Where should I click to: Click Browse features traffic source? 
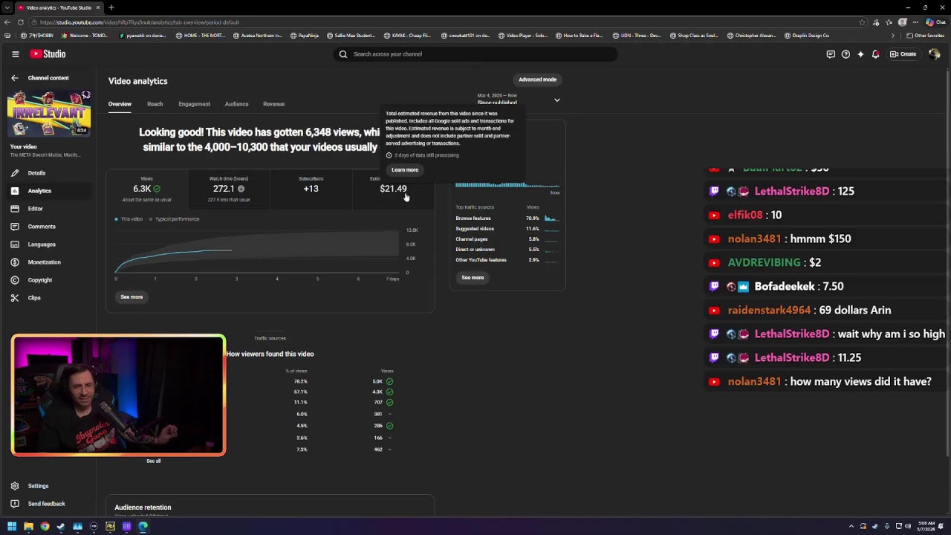point(473,218)
